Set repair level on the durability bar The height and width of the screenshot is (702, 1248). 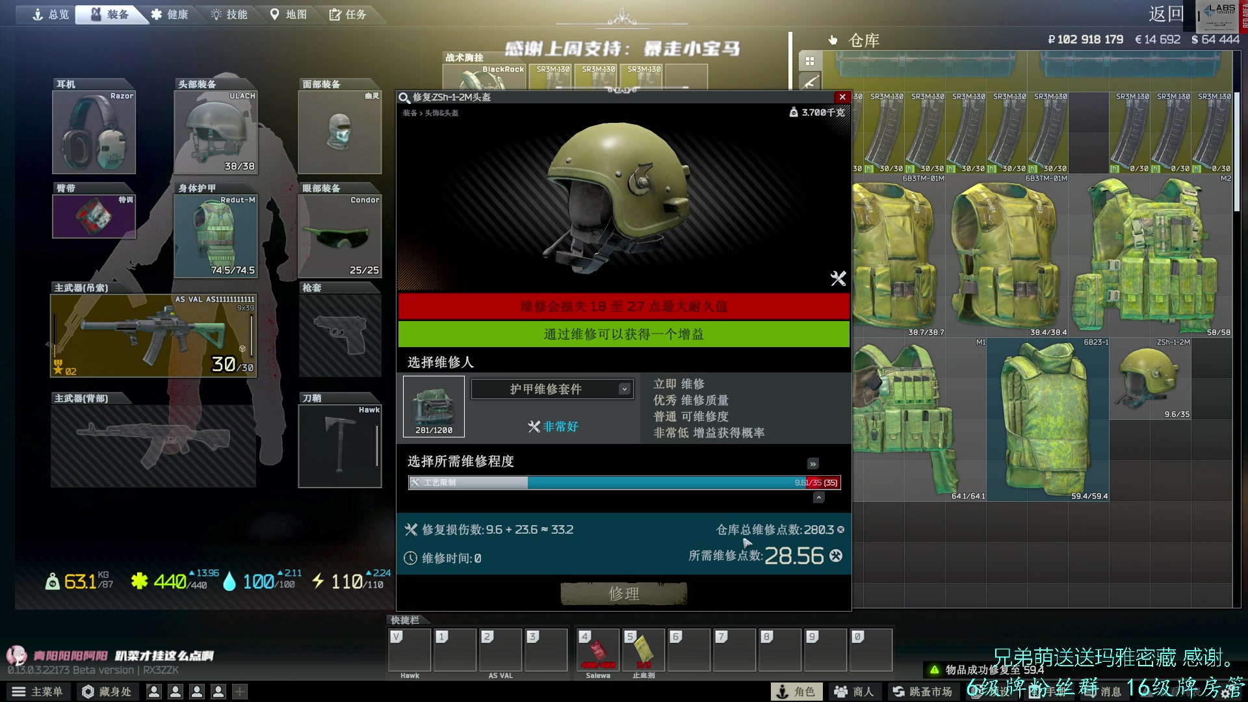point(625,482)
